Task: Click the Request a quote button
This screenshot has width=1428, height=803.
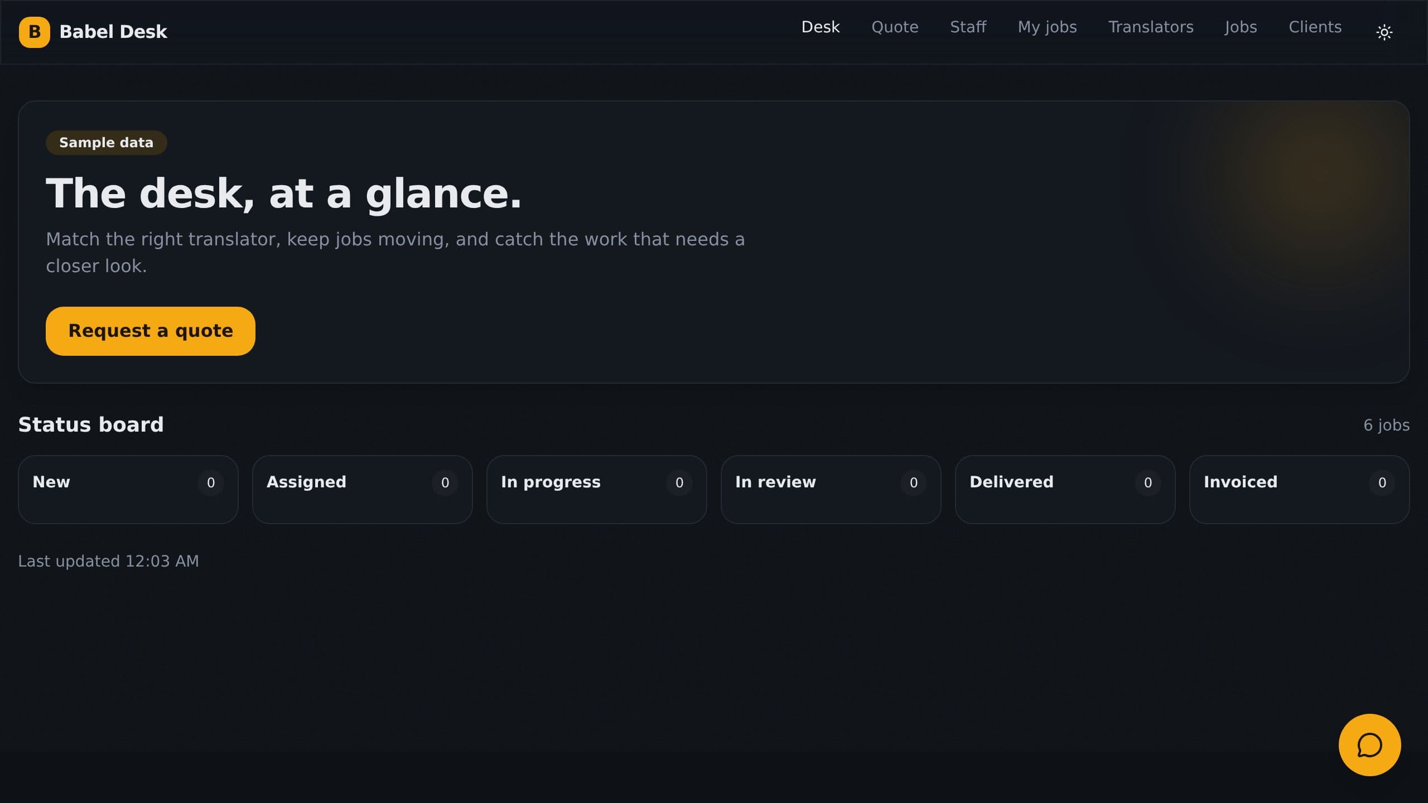Action: coord(151,331)
